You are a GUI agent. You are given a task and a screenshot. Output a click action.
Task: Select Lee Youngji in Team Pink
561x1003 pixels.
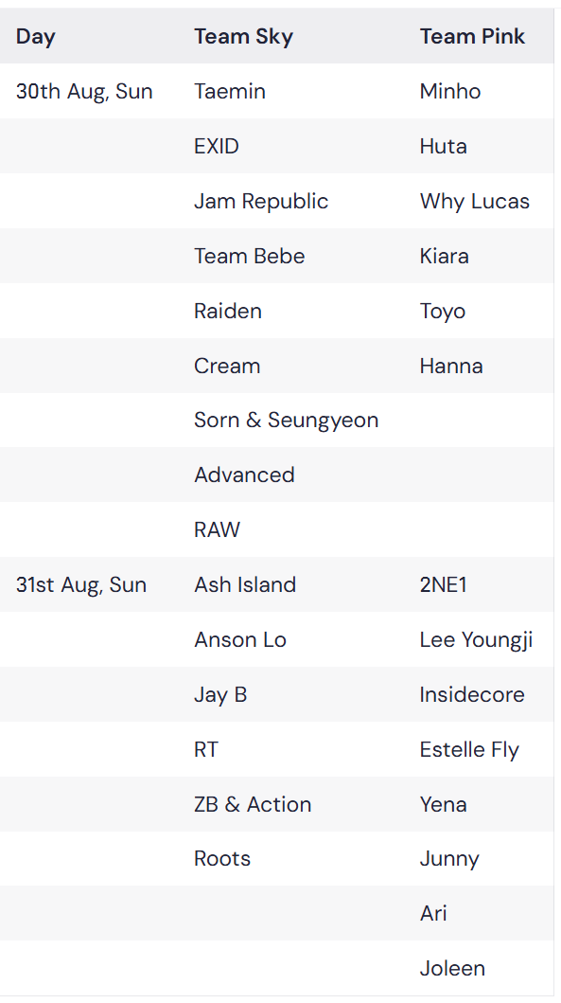coord(476,639)
